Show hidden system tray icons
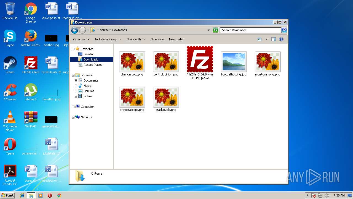 click(x=307, y=195)
